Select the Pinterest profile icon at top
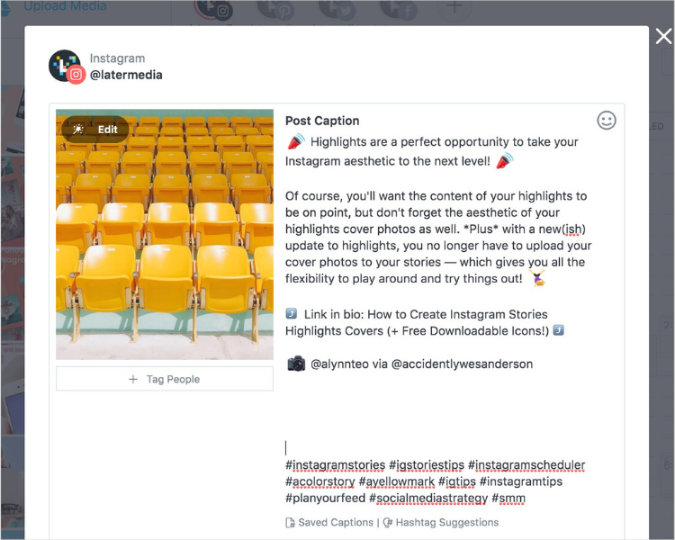The width and height of the screenshot is (675, 540). click(x=275, y=9)
